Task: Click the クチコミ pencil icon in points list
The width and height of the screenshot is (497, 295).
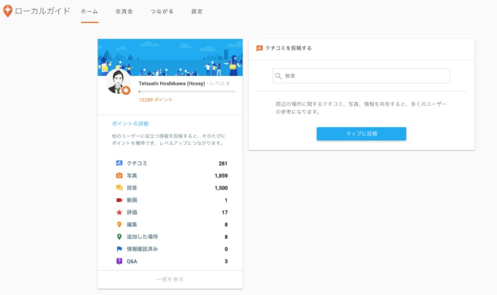Action: (119, 163)
